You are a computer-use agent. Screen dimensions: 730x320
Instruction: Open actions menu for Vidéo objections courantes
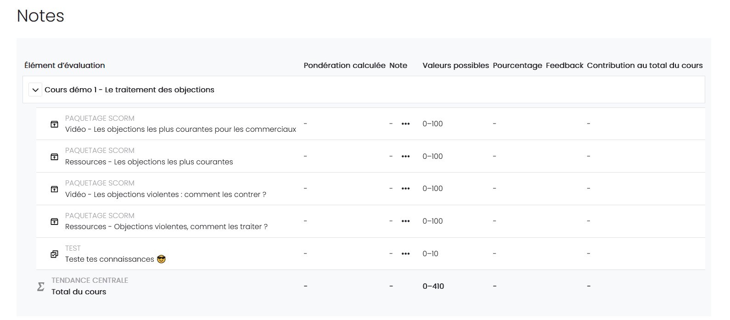pyautogui.click(x=405, y=124)
